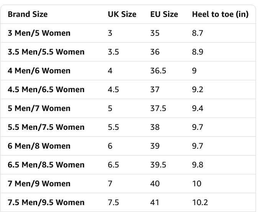Click EU size value 41
The width and height of the screenshot is (259, 212).
(155, 202)
